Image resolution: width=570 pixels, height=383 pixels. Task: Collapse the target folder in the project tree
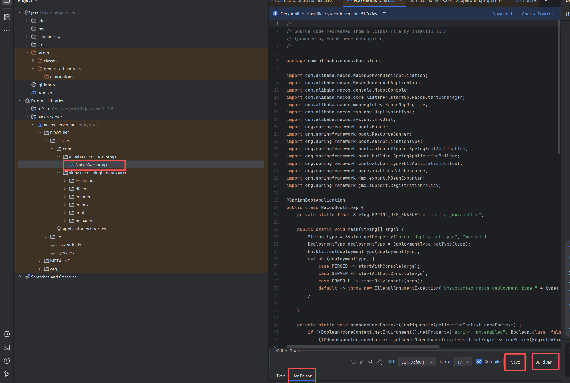click(x=26, y=53)
